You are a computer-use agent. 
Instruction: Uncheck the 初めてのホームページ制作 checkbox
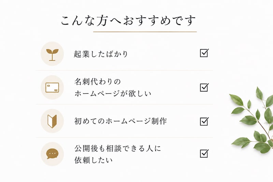pyautogui.click(x=204, y=121)
